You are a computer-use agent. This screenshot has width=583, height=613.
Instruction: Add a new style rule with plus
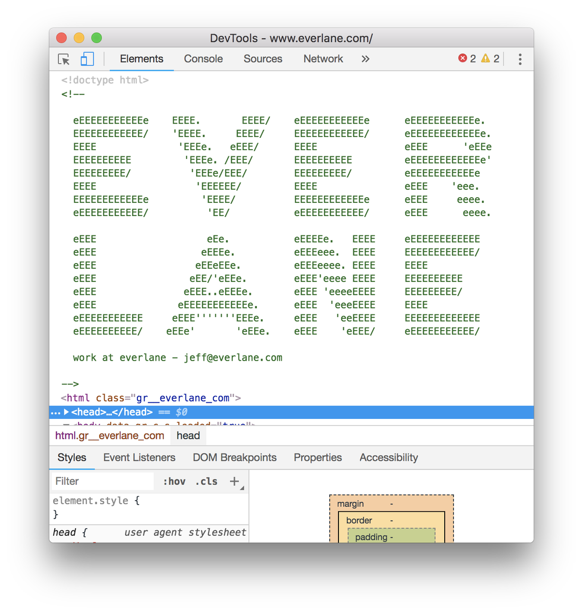pos(234,481)
